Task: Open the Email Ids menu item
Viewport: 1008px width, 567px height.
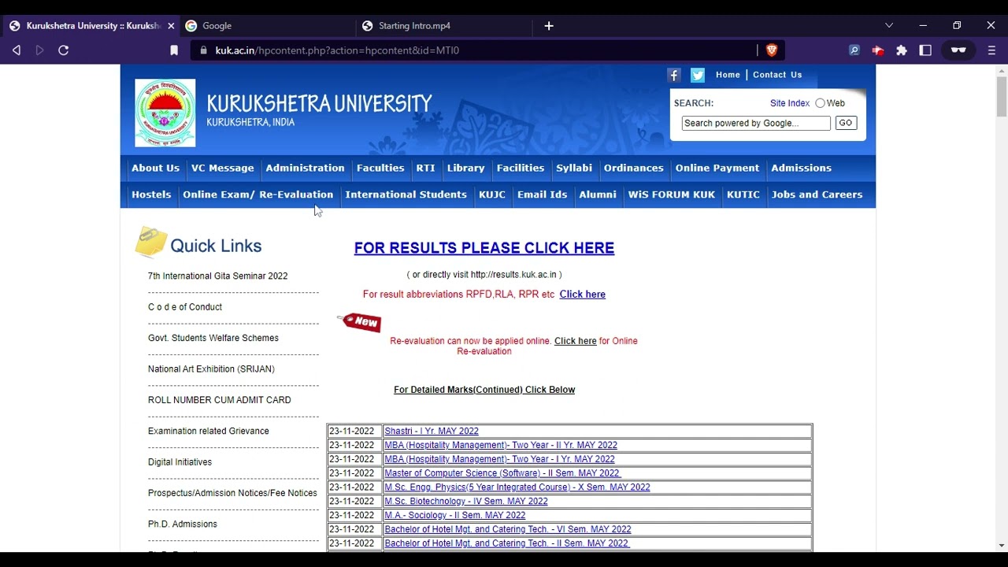Action: [x=543, y=195]
